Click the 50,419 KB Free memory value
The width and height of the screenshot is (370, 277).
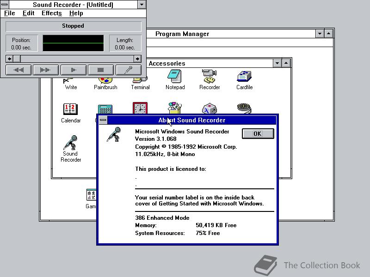coord(216,225)
